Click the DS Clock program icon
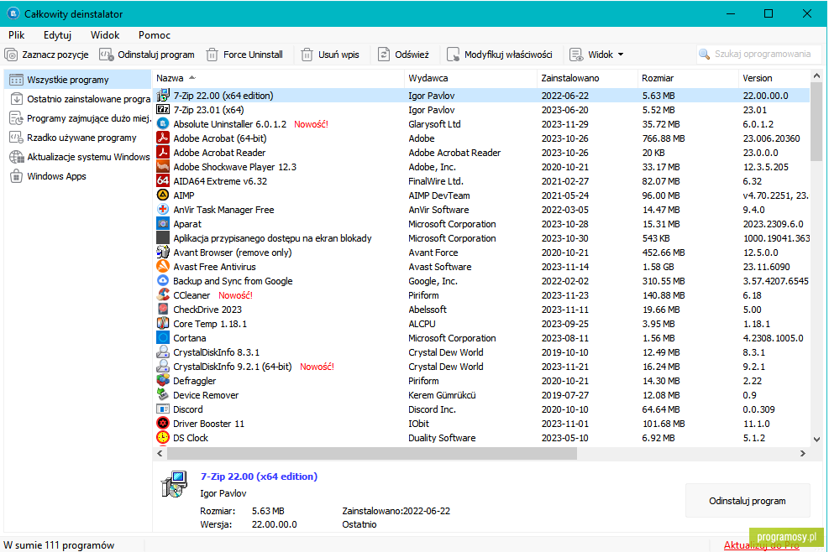The width and height of the screenshot is (829, 552). (x=163, y=437)
